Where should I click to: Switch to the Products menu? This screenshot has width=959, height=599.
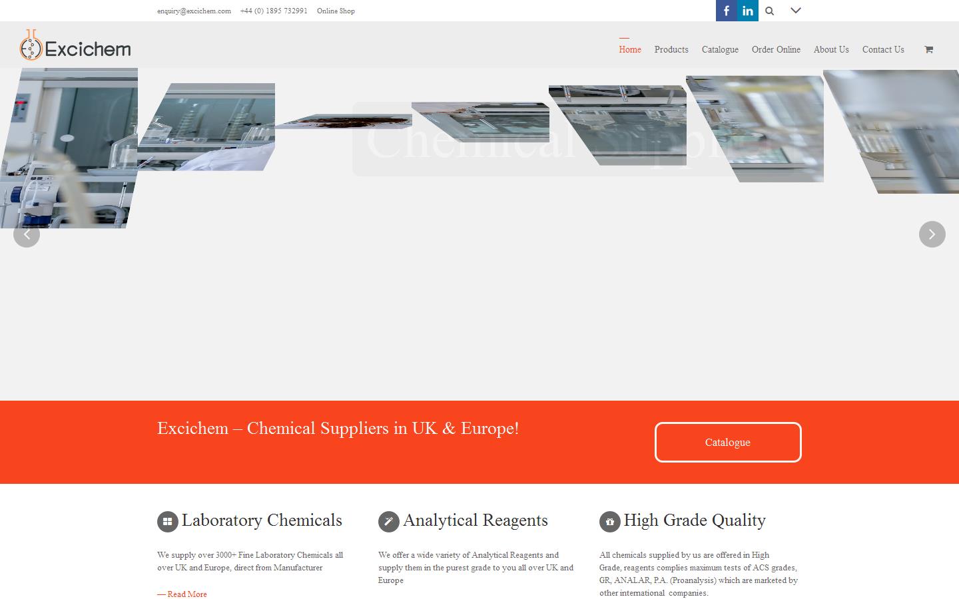coord(671,49)
